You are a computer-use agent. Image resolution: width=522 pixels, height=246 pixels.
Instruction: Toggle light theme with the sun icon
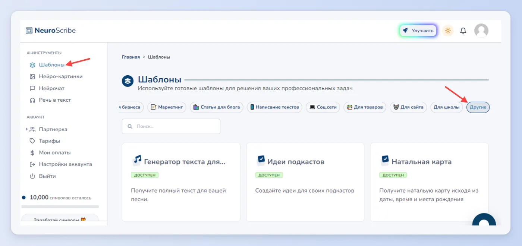[448, 31]
